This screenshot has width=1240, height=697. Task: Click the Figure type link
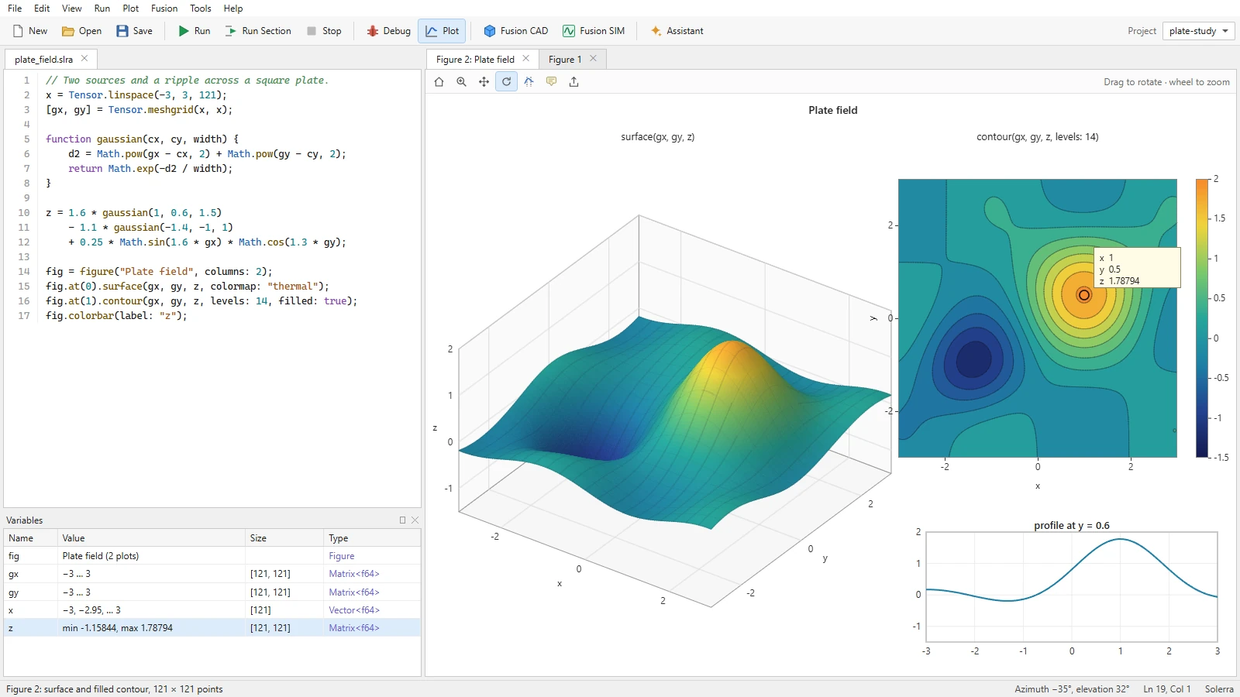click(x=341, y=556)
